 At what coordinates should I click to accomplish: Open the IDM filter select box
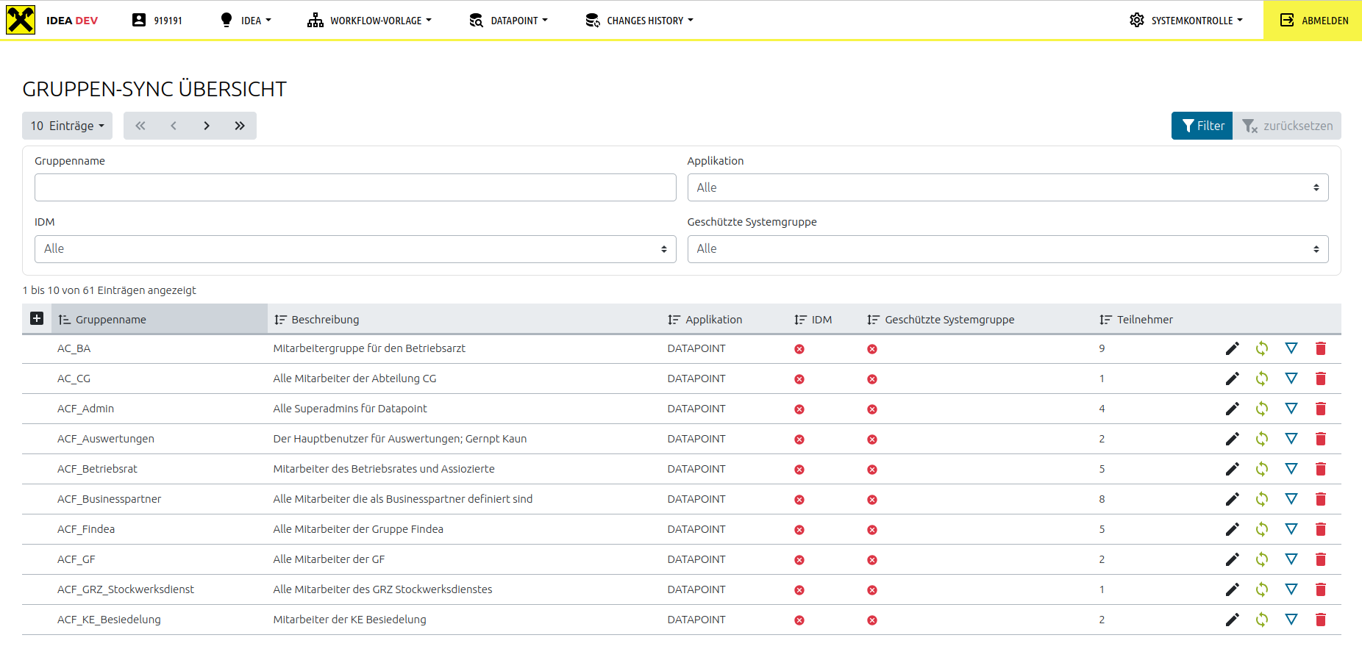(x=354, y=249)
